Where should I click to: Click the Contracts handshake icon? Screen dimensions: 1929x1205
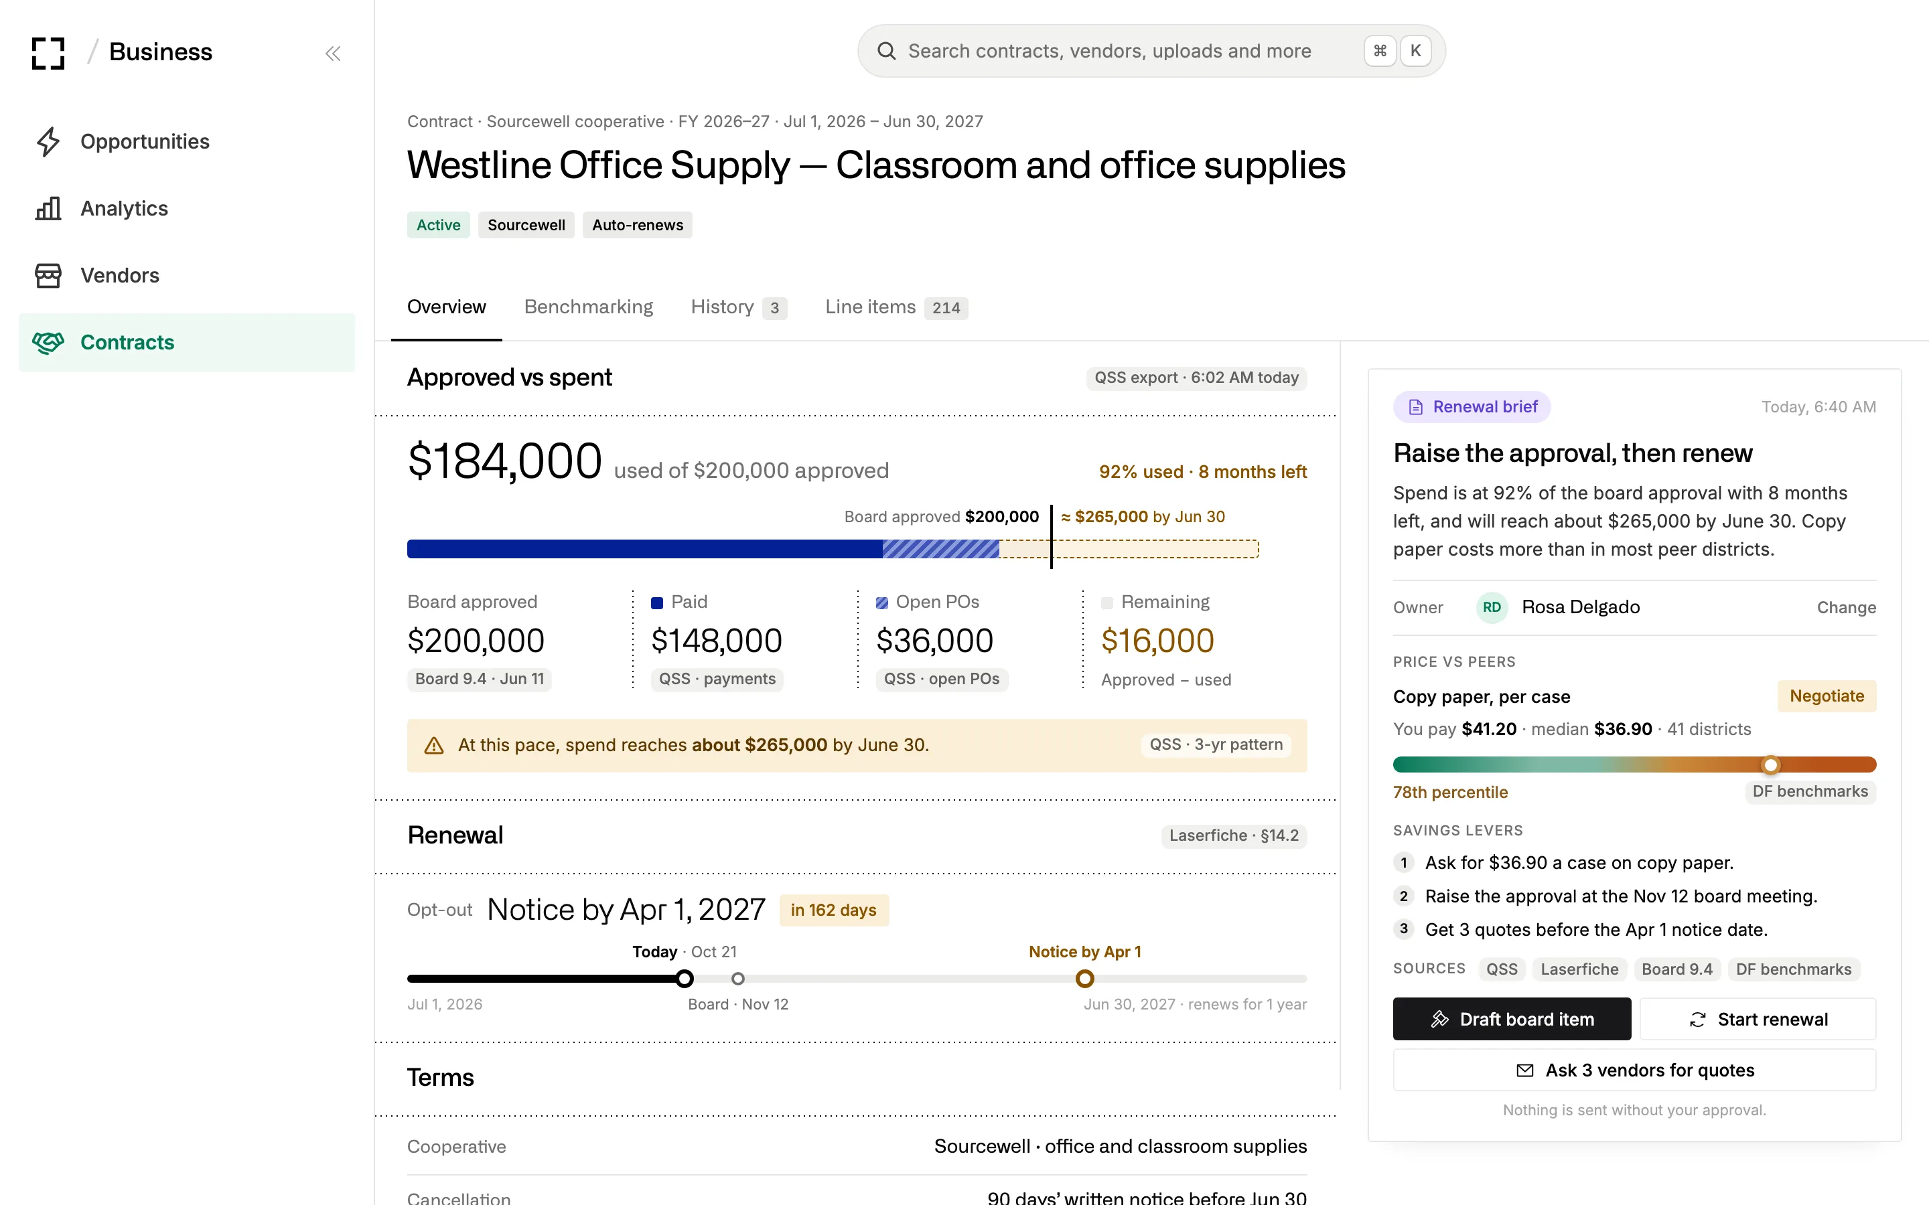pos(48,343)
